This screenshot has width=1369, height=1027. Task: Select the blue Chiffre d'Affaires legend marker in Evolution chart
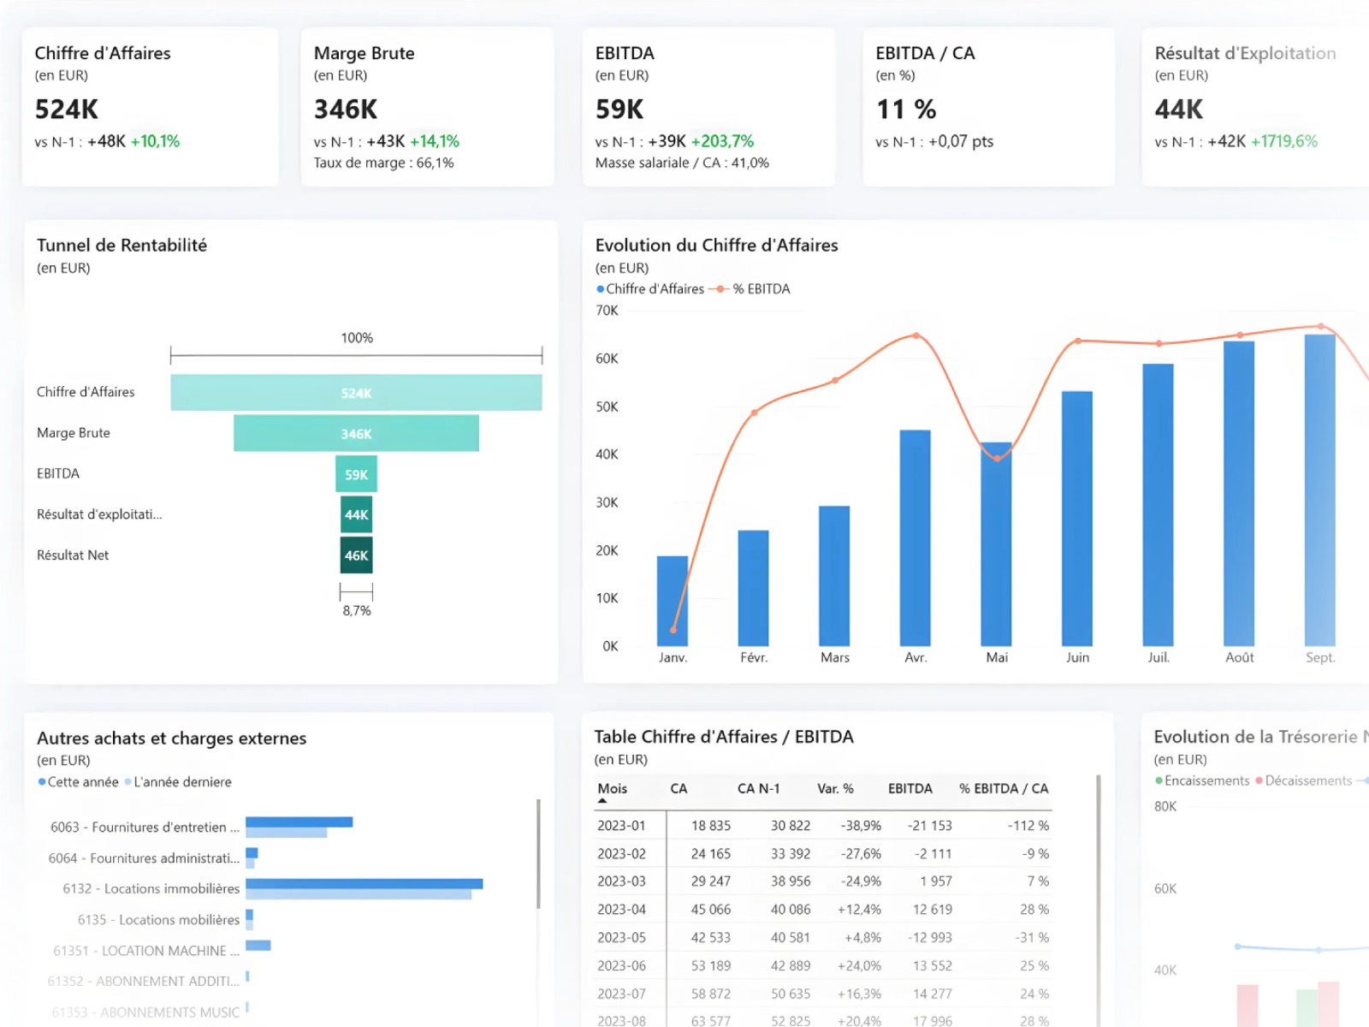[x=601, y=289]
